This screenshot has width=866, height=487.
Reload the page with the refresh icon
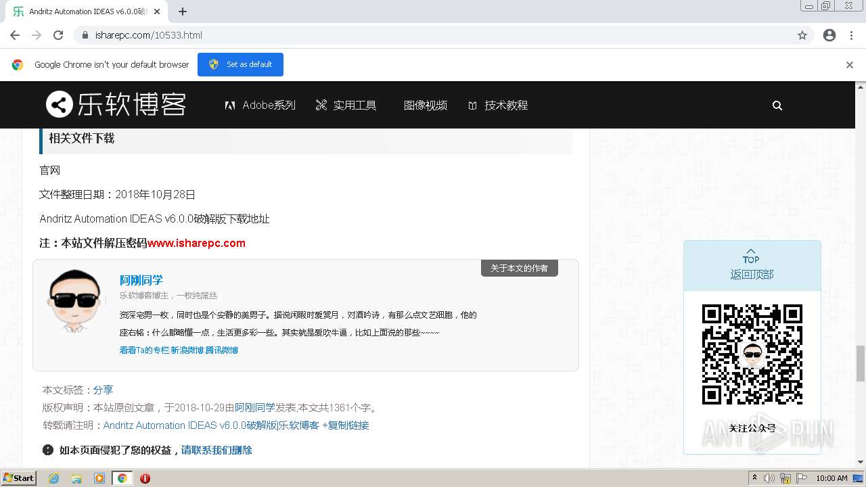58,35
